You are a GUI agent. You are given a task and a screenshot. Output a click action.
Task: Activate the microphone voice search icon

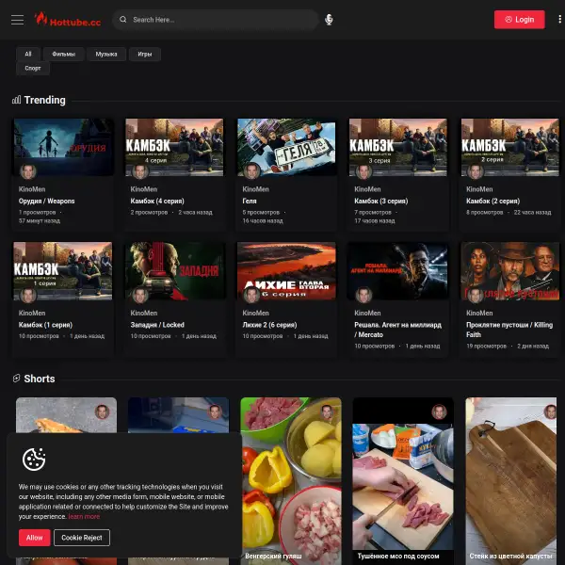tap(329, 19)
